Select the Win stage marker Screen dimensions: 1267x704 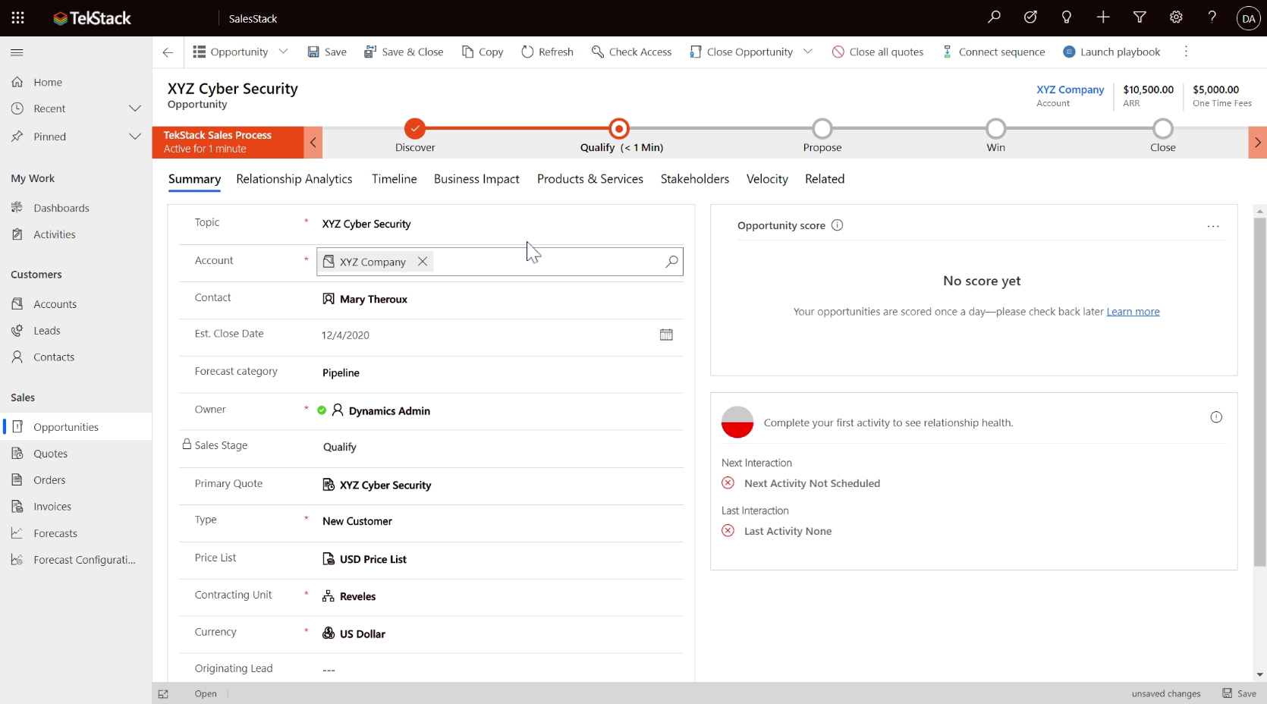coord(995,128)
